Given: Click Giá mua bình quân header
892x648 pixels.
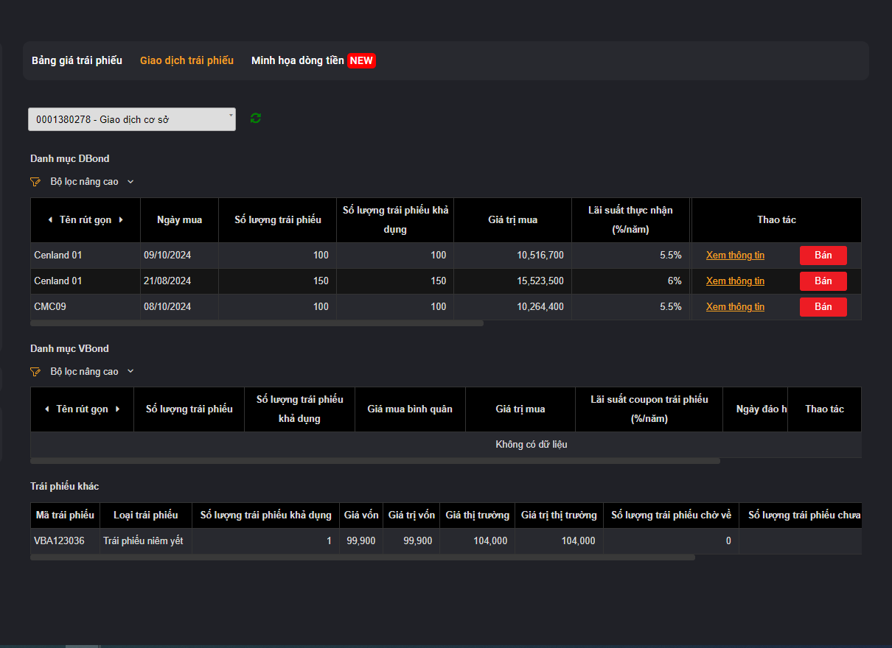Looking at the screenshot, I should point(410,409).
